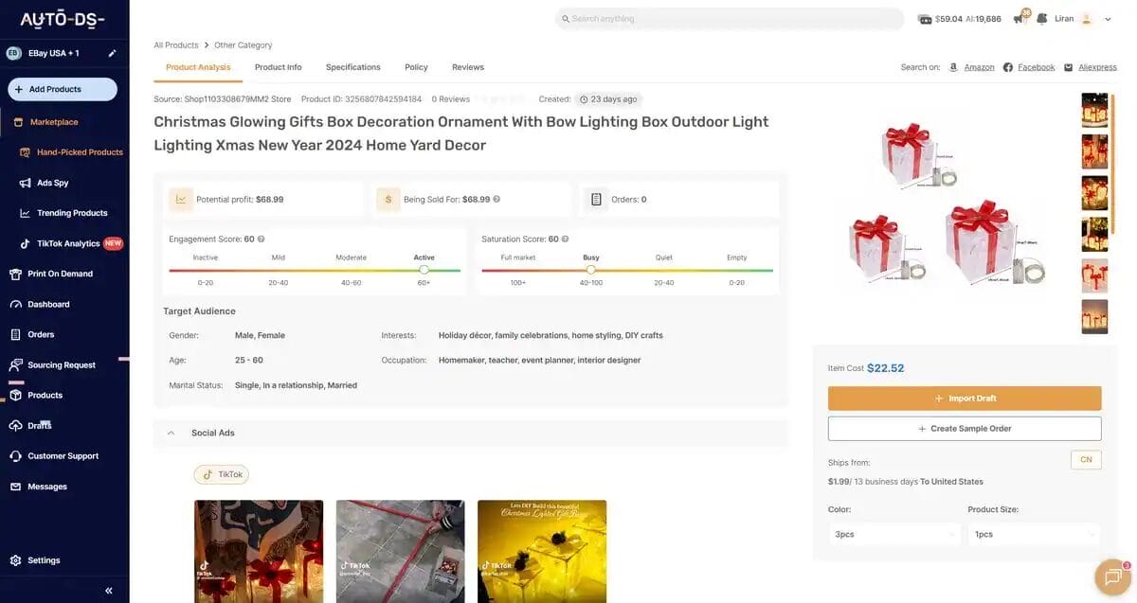This screenshot has width=1137, height=603.
Task: Select the Ads Spy megaphone icon
Action: 23,182
